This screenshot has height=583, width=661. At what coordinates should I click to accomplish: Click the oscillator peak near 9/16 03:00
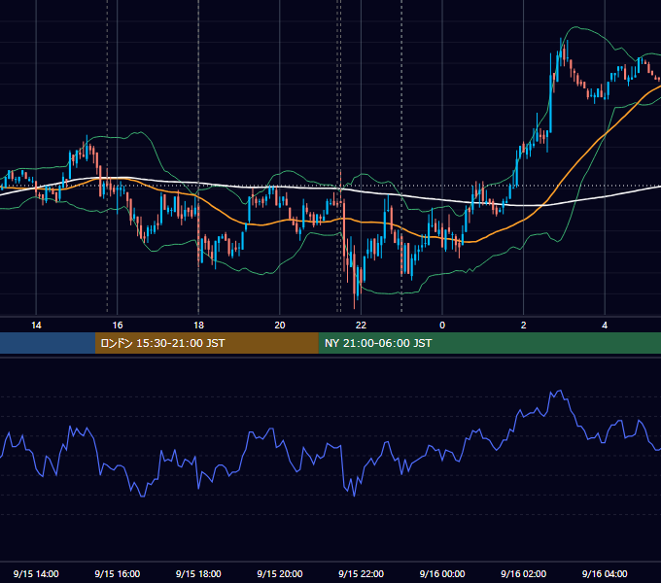click(560, 391)
